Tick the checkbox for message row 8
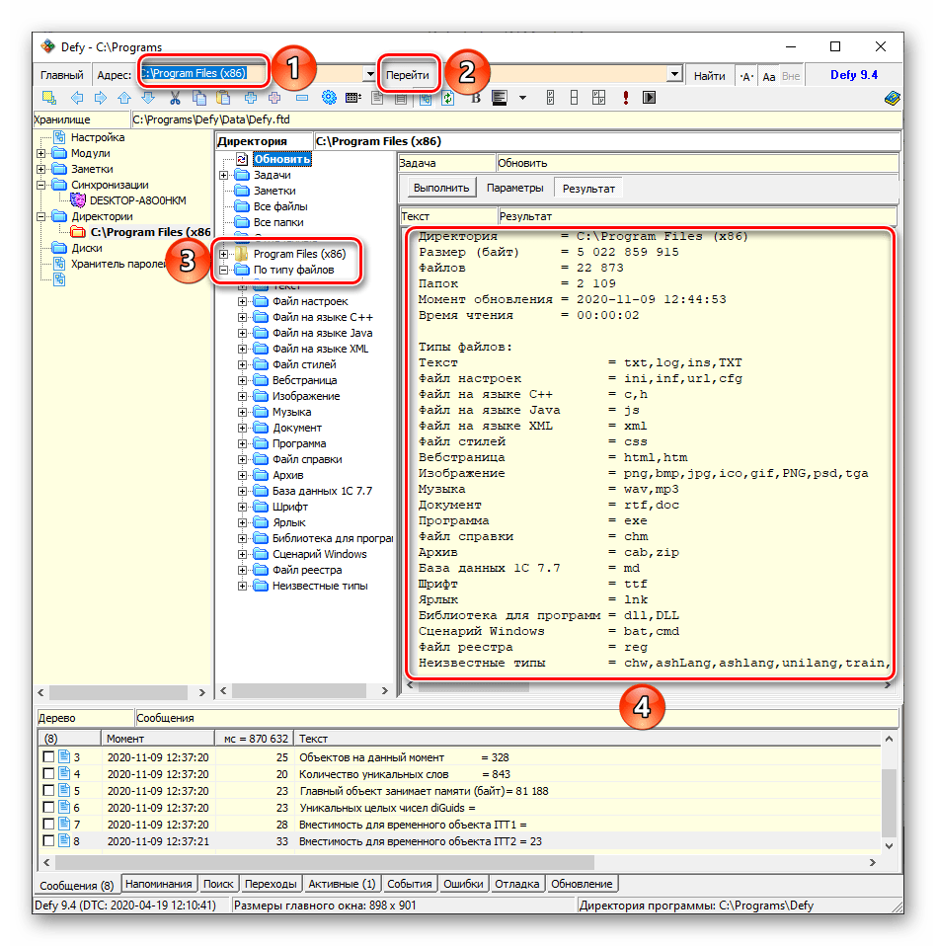 coord(48,840)
